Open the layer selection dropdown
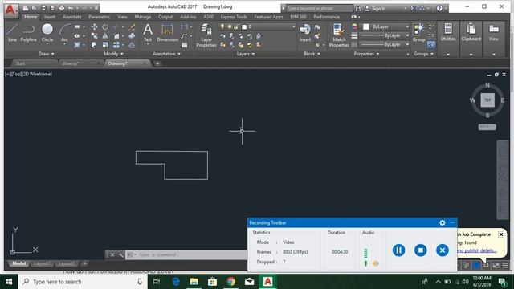514x289 pixels. (x=256, y=26)
